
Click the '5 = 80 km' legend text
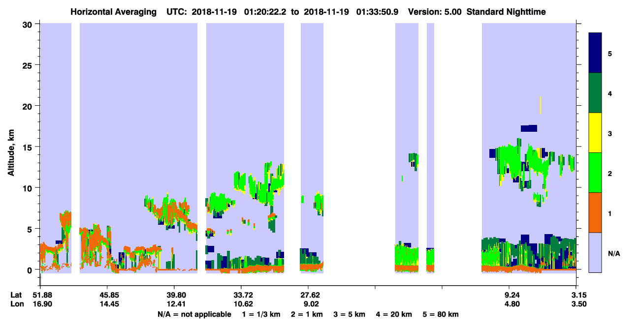click(x=441, y=314)
